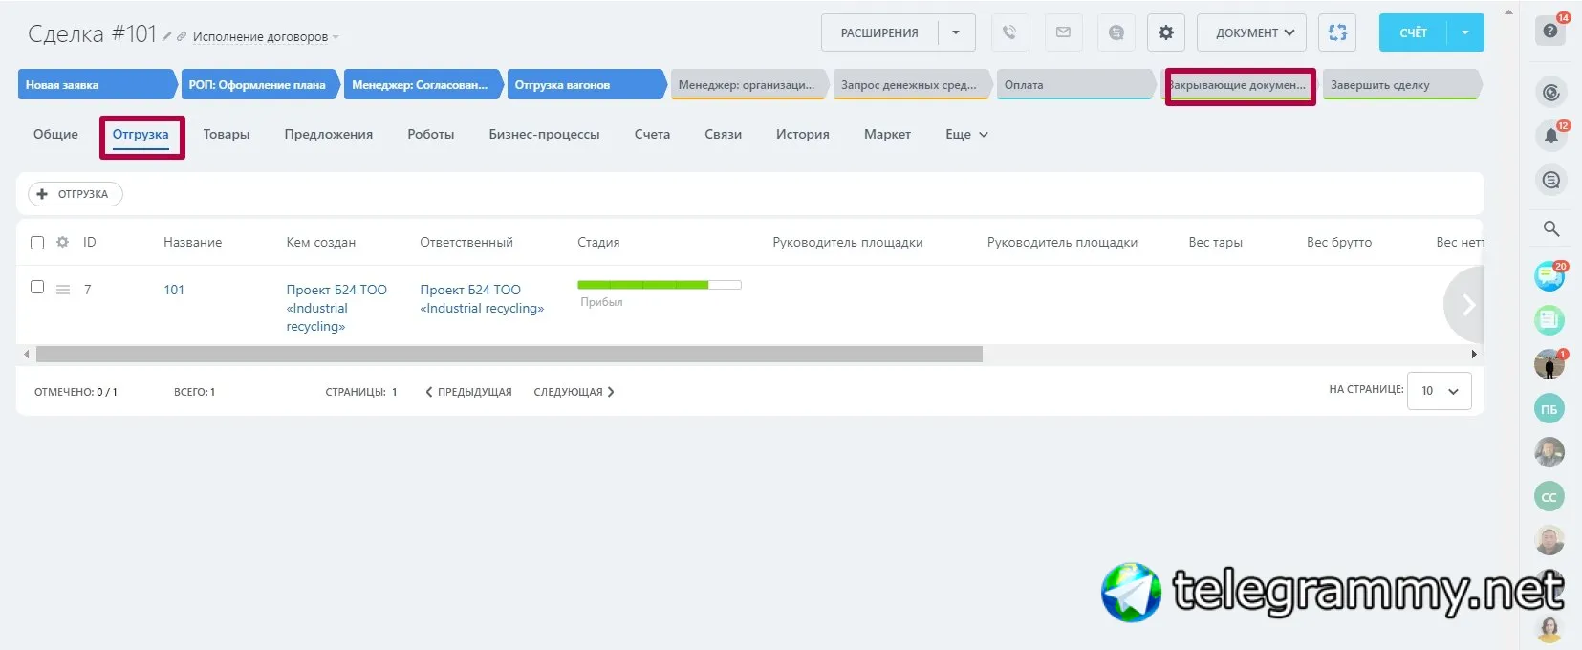Click the blue Счёт button

point(1413,32)
